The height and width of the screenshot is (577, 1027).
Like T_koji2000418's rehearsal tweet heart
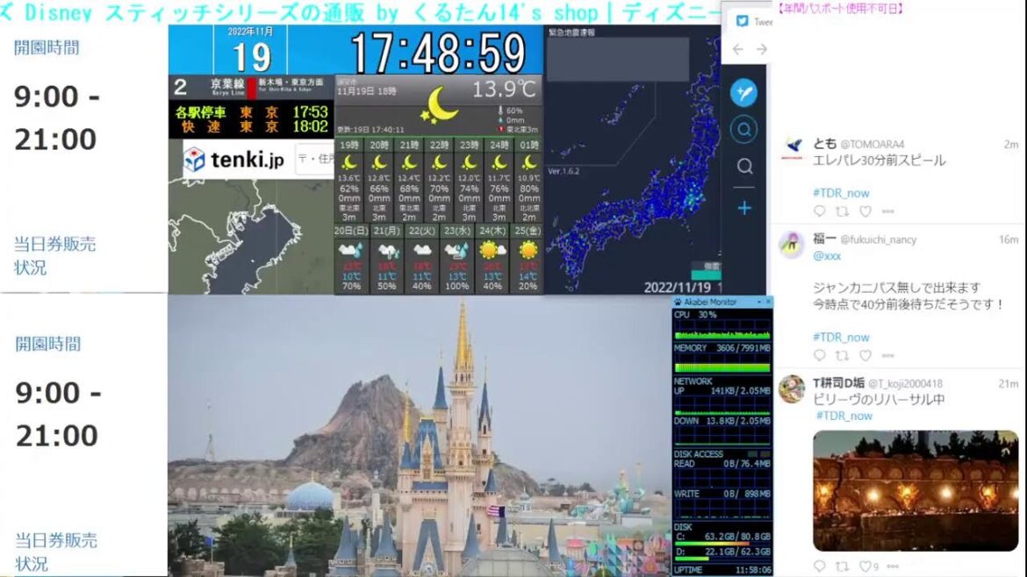pyautogui.click(x=867, y=566)
